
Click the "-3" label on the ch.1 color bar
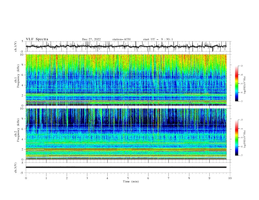click(x=241, y=66)
